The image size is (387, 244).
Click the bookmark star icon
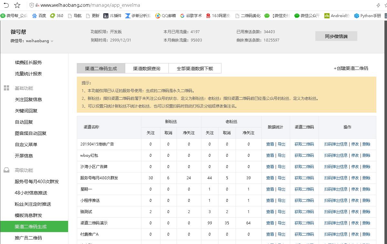(17, 5)
